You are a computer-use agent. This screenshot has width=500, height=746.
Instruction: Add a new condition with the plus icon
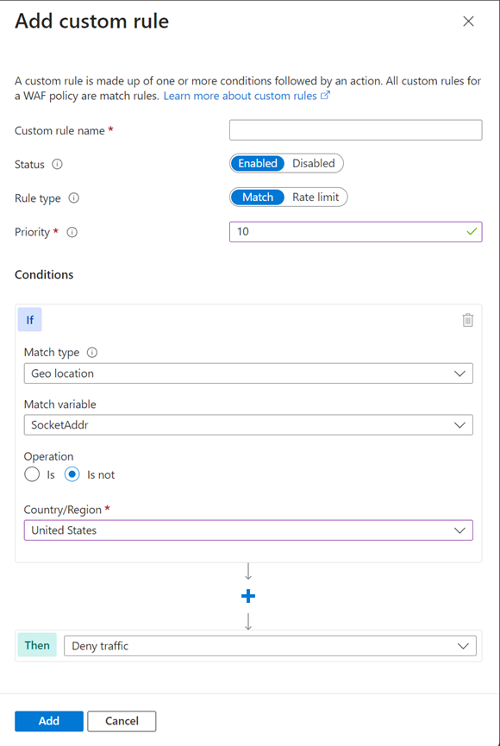point(248,595)
